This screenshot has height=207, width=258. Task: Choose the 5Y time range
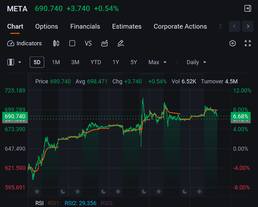[x=134, y=62]
